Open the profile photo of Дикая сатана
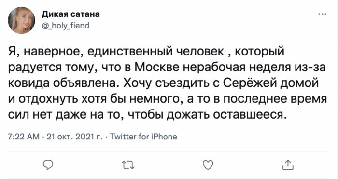338x179 pixels. (x=21, y=20)
